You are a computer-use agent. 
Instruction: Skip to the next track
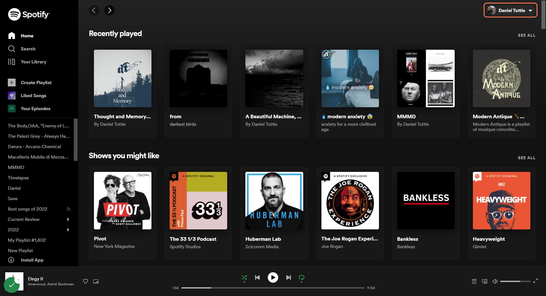point(289,277)
